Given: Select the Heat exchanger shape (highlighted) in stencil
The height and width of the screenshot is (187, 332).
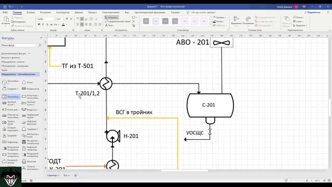Looking at the screenshot, I should (11, 97).
